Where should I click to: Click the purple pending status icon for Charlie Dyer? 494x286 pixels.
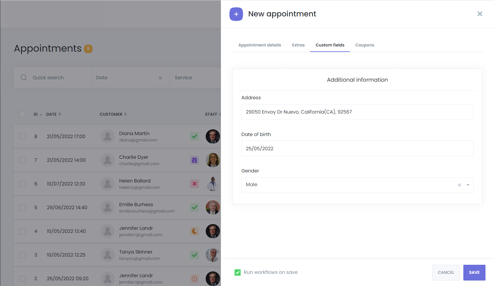point(195,160)
